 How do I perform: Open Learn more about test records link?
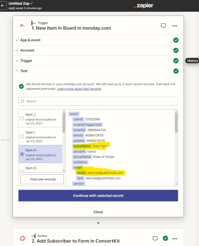pyautogui.click(x=79, y=89)
